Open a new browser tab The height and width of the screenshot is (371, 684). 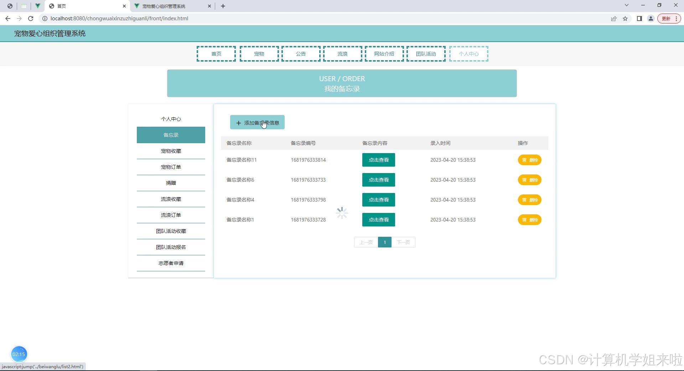pyautogui.click(x=223, y=6)
